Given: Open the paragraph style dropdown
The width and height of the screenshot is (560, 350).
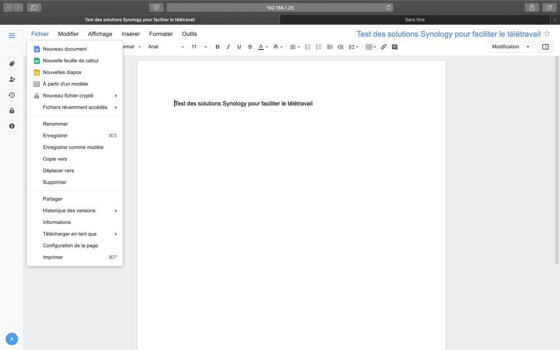Looking at the screenshot, I should [x=132, y=47].
